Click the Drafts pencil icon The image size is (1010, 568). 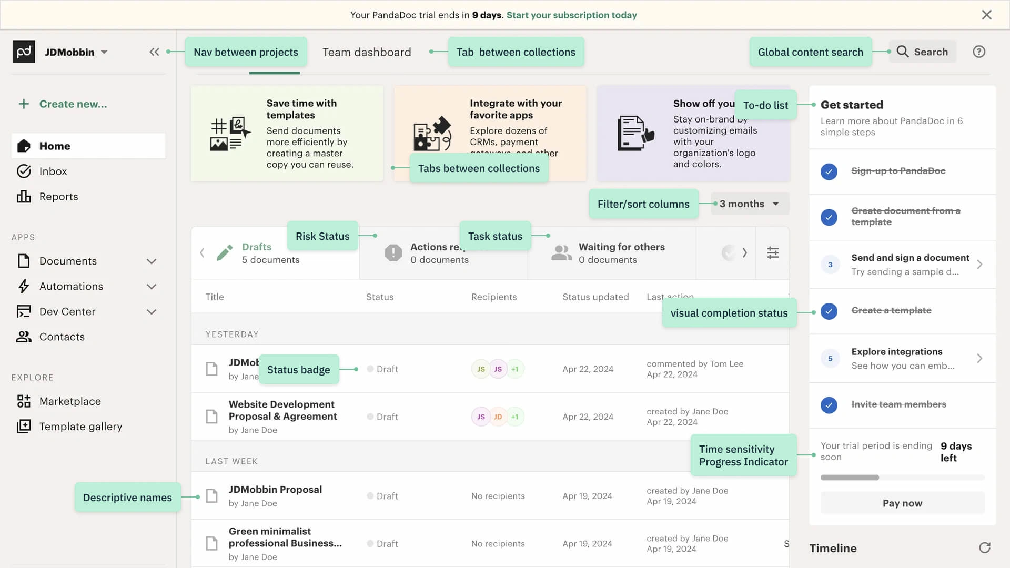point(225,253)
